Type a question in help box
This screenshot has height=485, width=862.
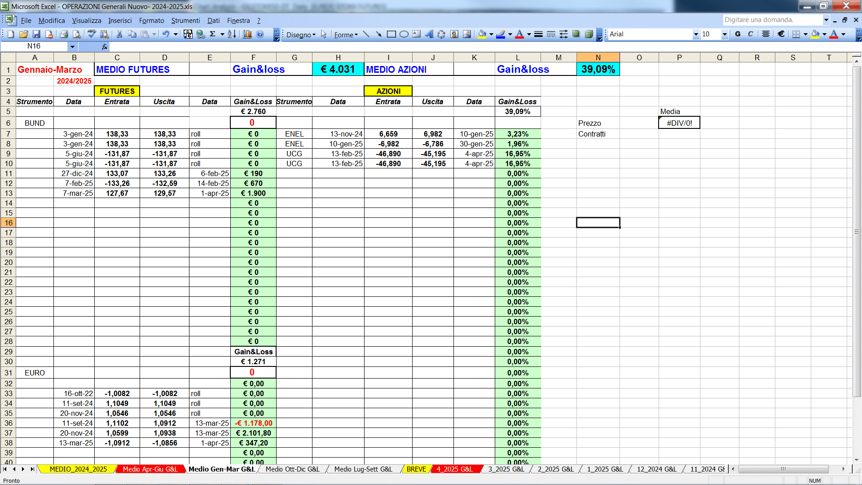772,20
